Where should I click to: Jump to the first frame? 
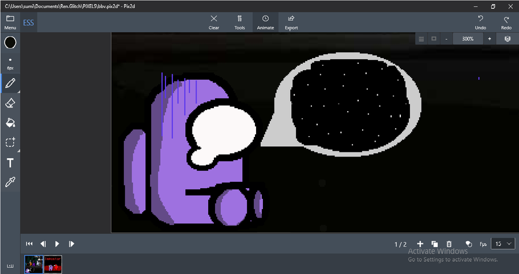tap(29, 244)
